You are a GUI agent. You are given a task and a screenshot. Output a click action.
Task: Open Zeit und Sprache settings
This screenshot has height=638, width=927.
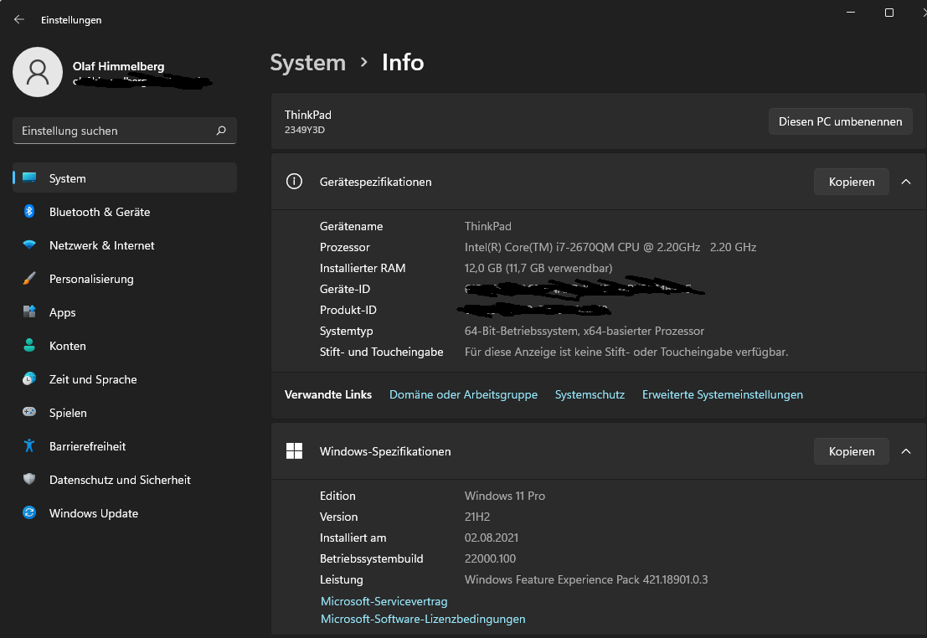125,379
